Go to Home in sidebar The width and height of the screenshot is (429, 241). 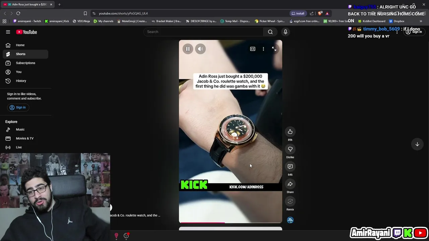pos(25,45)
